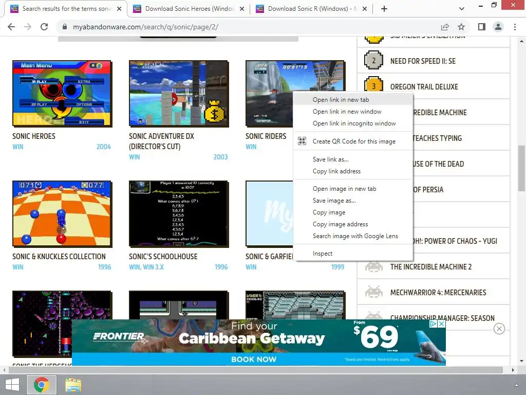Click the vertical page scrollbar thumb
Screen dimensions: 526x395
pos(521,168)
